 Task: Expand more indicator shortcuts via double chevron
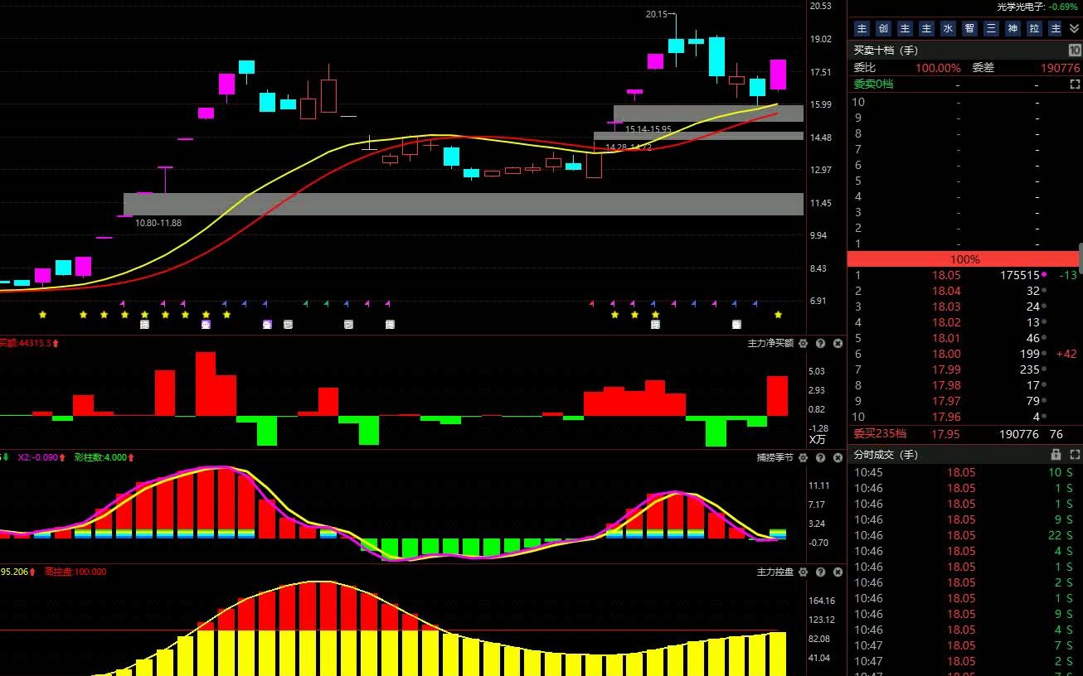(1074, 28)
